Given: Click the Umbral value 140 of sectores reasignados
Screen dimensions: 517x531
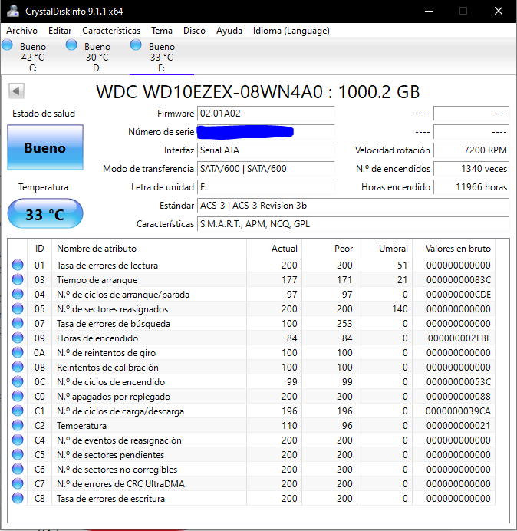Looking at the screenshot, I should click(400, 308).
